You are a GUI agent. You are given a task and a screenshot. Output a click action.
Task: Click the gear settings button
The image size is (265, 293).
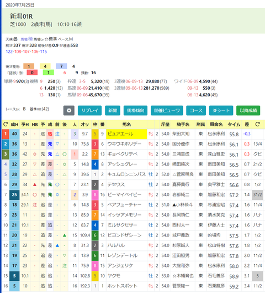(68, 110)
